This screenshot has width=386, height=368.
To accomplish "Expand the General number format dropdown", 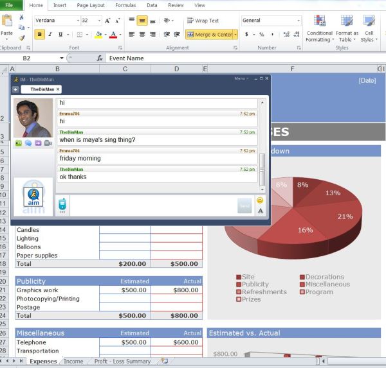I will (x=299, y=21).
